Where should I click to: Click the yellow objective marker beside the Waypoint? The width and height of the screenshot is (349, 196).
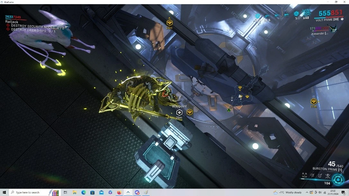[x=190, y=112]
